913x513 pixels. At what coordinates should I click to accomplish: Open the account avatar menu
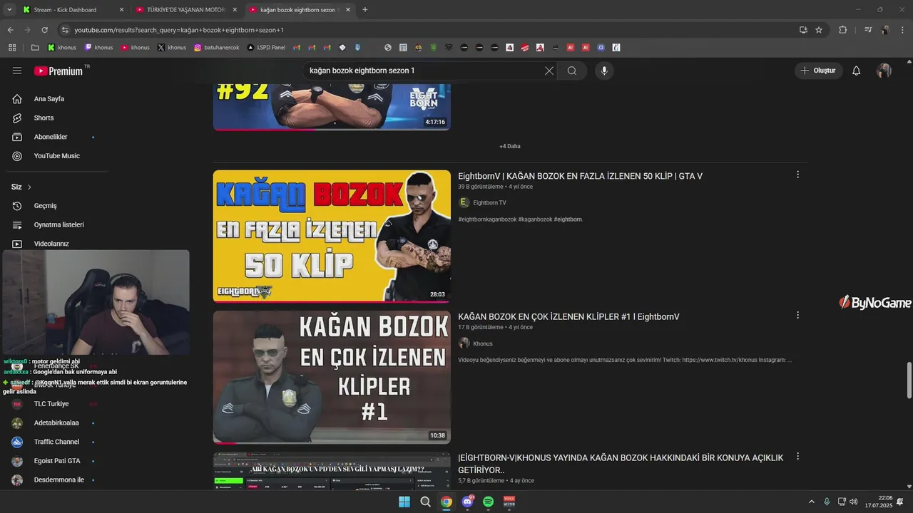[x=884, y=71]
